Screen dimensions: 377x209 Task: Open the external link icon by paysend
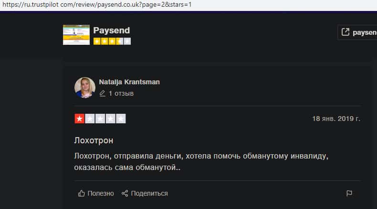[x=345, y=32]
